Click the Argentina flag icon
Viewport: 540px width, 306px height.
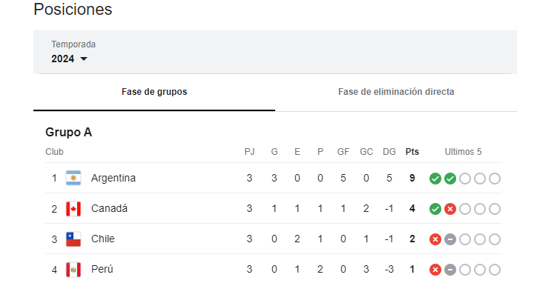point(73,178)
